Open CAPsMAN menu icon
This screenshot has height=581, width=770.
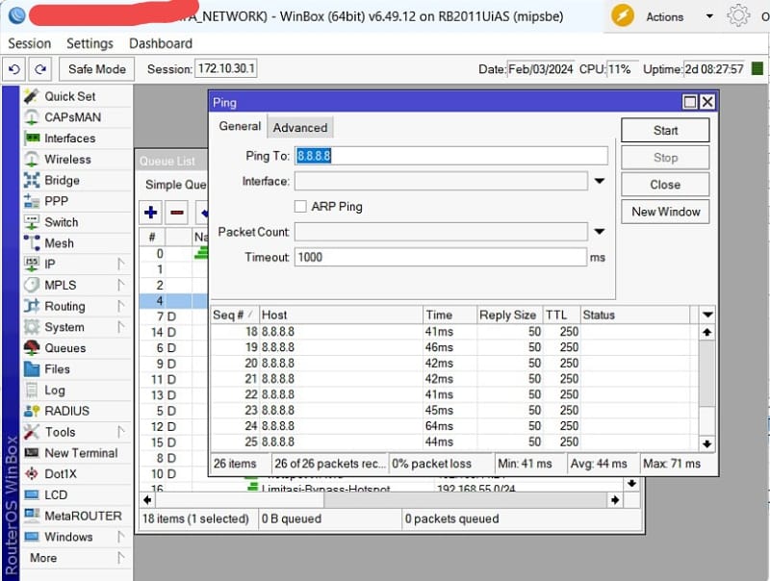tap(32, 117)
